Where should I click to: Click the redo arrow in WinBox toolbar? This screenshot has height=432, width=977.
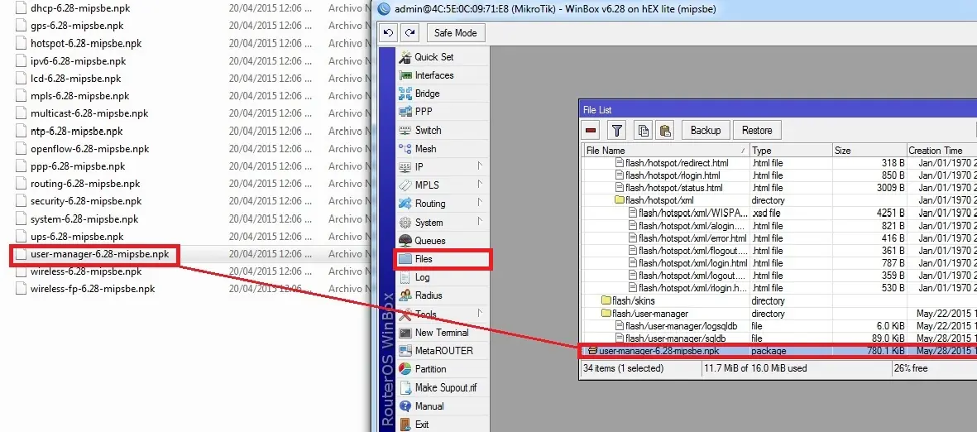(x=409, y=33)
